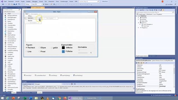Pick the MenuStrip control in Toolbox
The width and height of the screenshot is (178, 100).
(10, 72)
